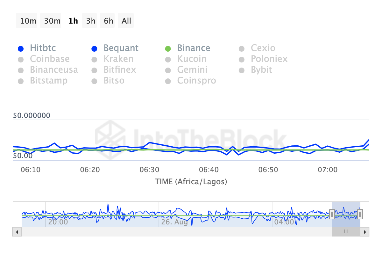This screenshot has width=382, height=255.
Task: Hide the Binance series in legend
Action: [194, 48]
